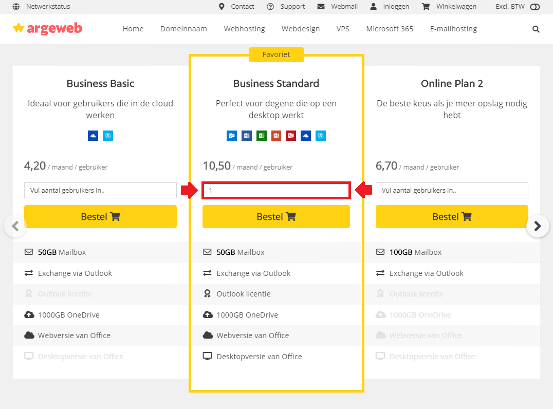Screen dimensions: 553x409
Task: Click the 6,70 price text
Action: coord(386,166)
